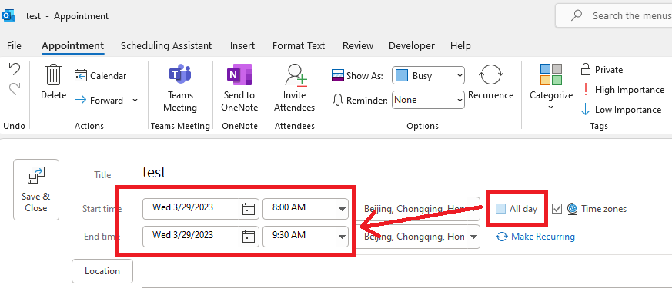Open the Categorize color menu
The height and width of the screenshot is (288, 672).
(x=551, y=88)
